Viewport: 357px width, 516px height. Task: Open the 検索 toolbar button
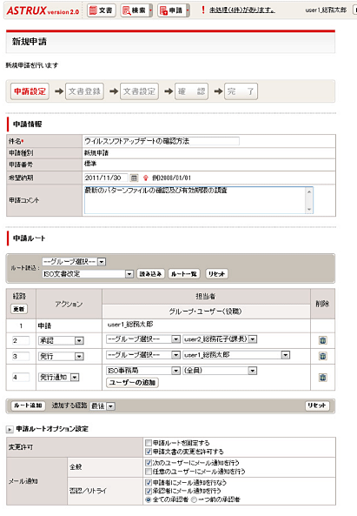134,10
